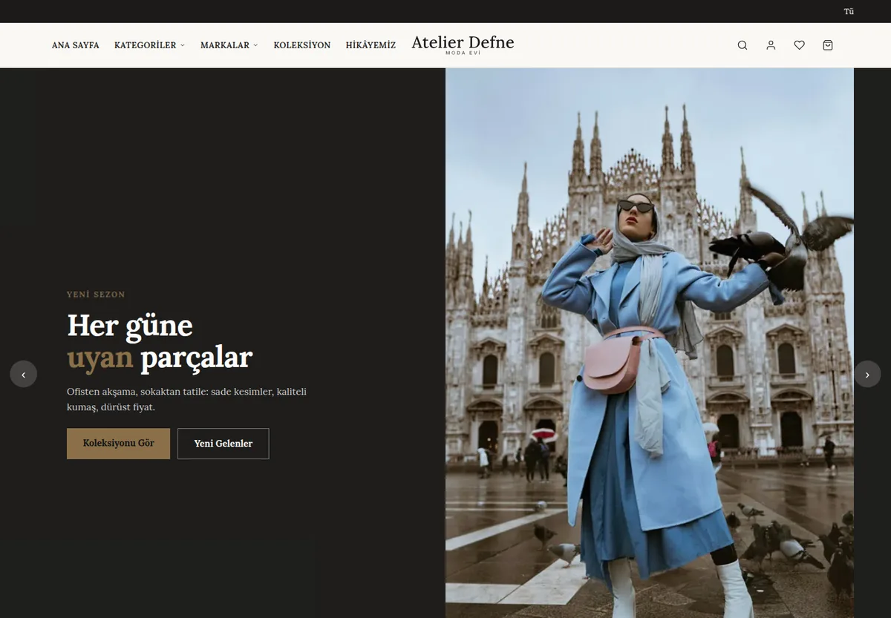
Task: Open the user account icon
Action: [x=771, y=45]
